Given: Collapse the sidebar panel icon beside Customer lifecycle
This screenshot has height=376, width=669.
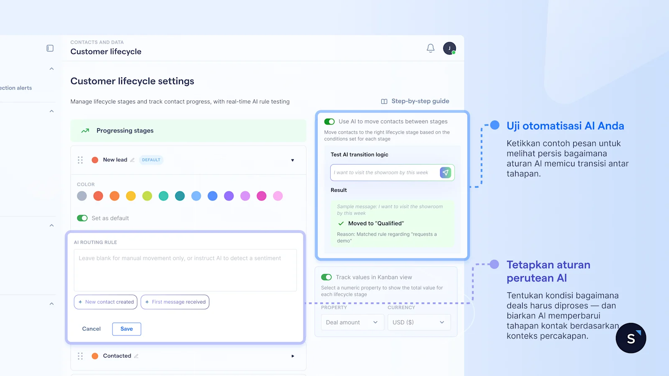Looking at the screenshot, I should tap(50, 48).
